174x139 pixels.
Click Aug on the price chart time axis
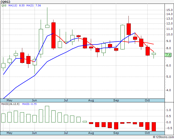point(91,100)
